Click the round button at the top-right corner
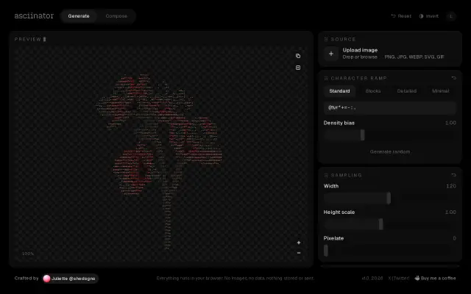This screenshot has width=471, height=294. (451, 16)
